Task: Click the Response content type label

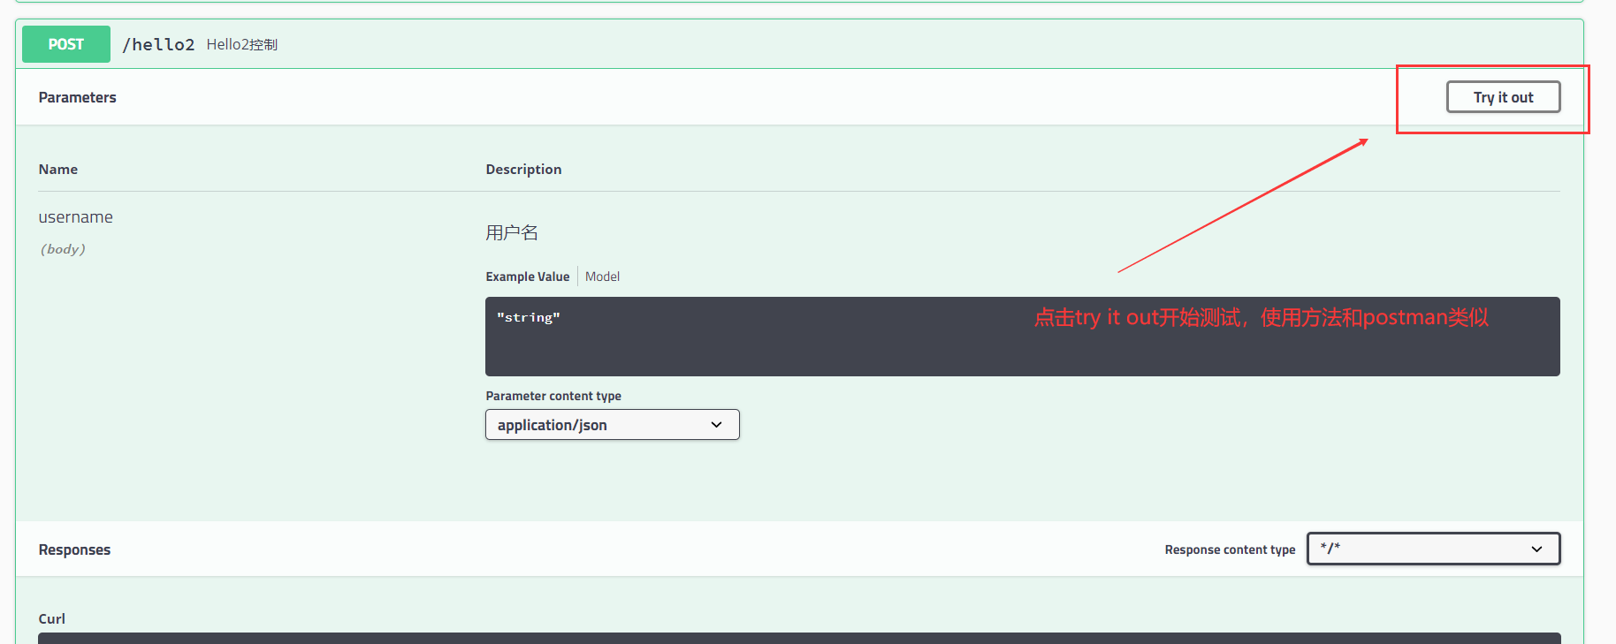Action: tap(1230, 549)
